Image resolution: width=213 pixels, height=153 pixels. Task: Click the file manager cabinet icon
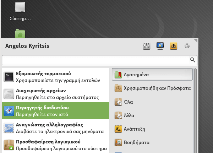(9, 94)
